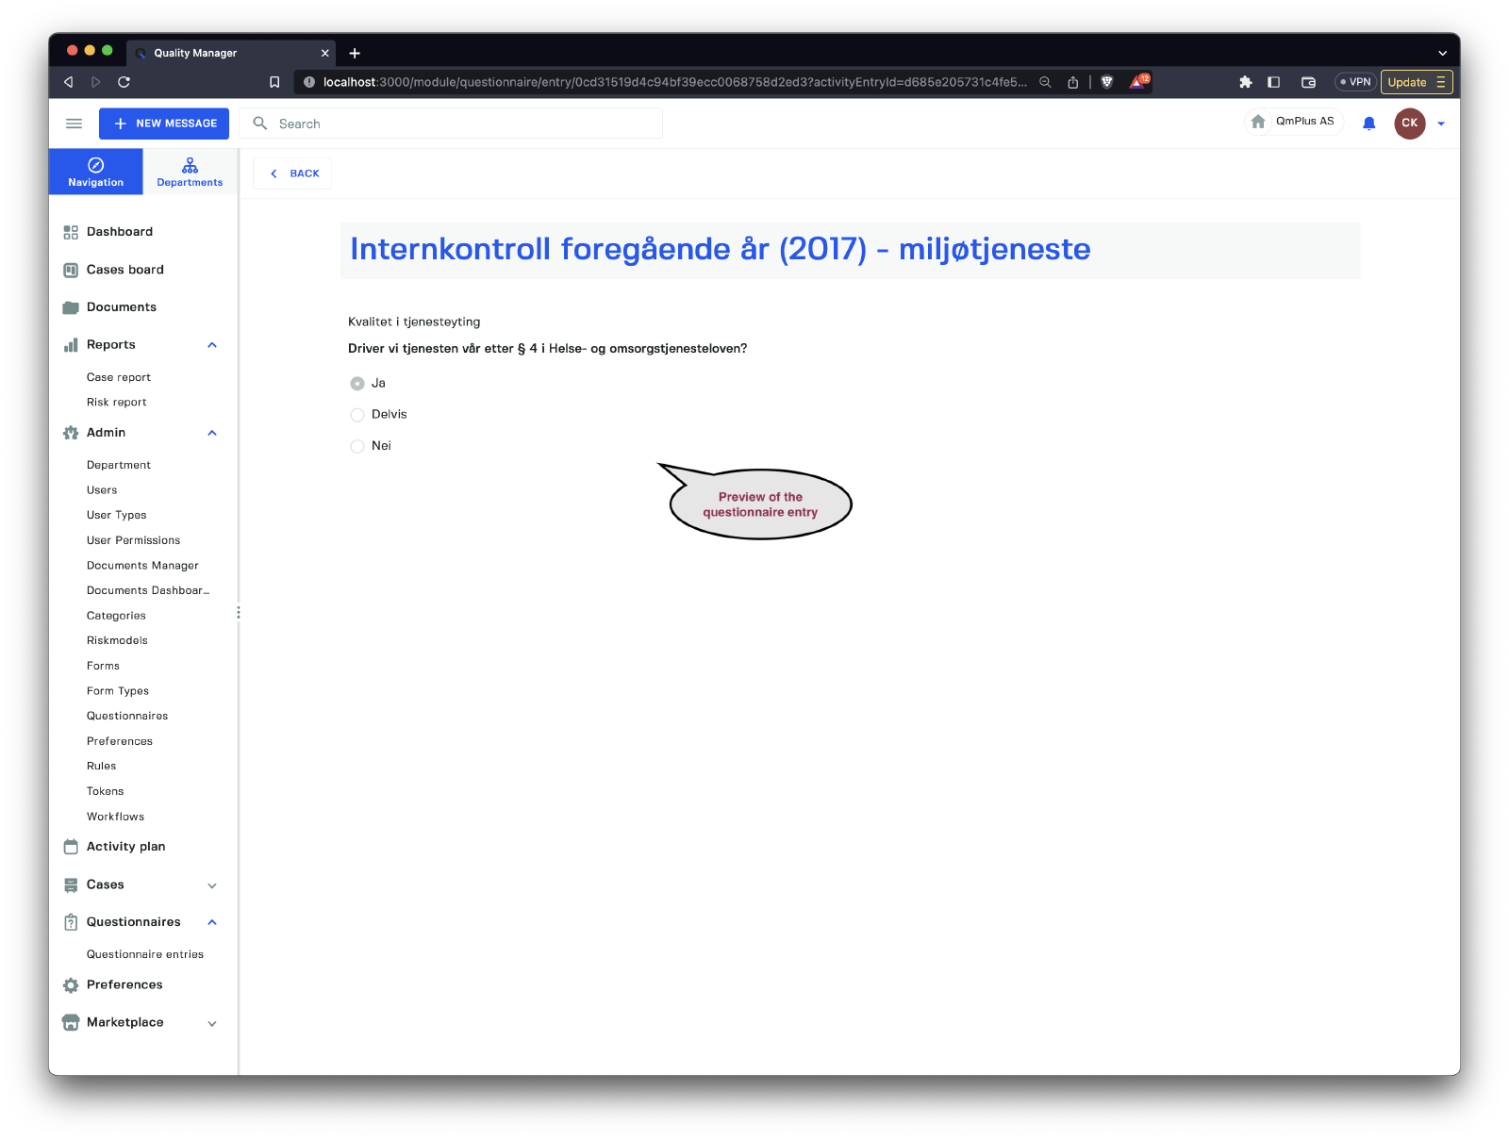Expand the Marketplace section chevron

(212, 1023)
